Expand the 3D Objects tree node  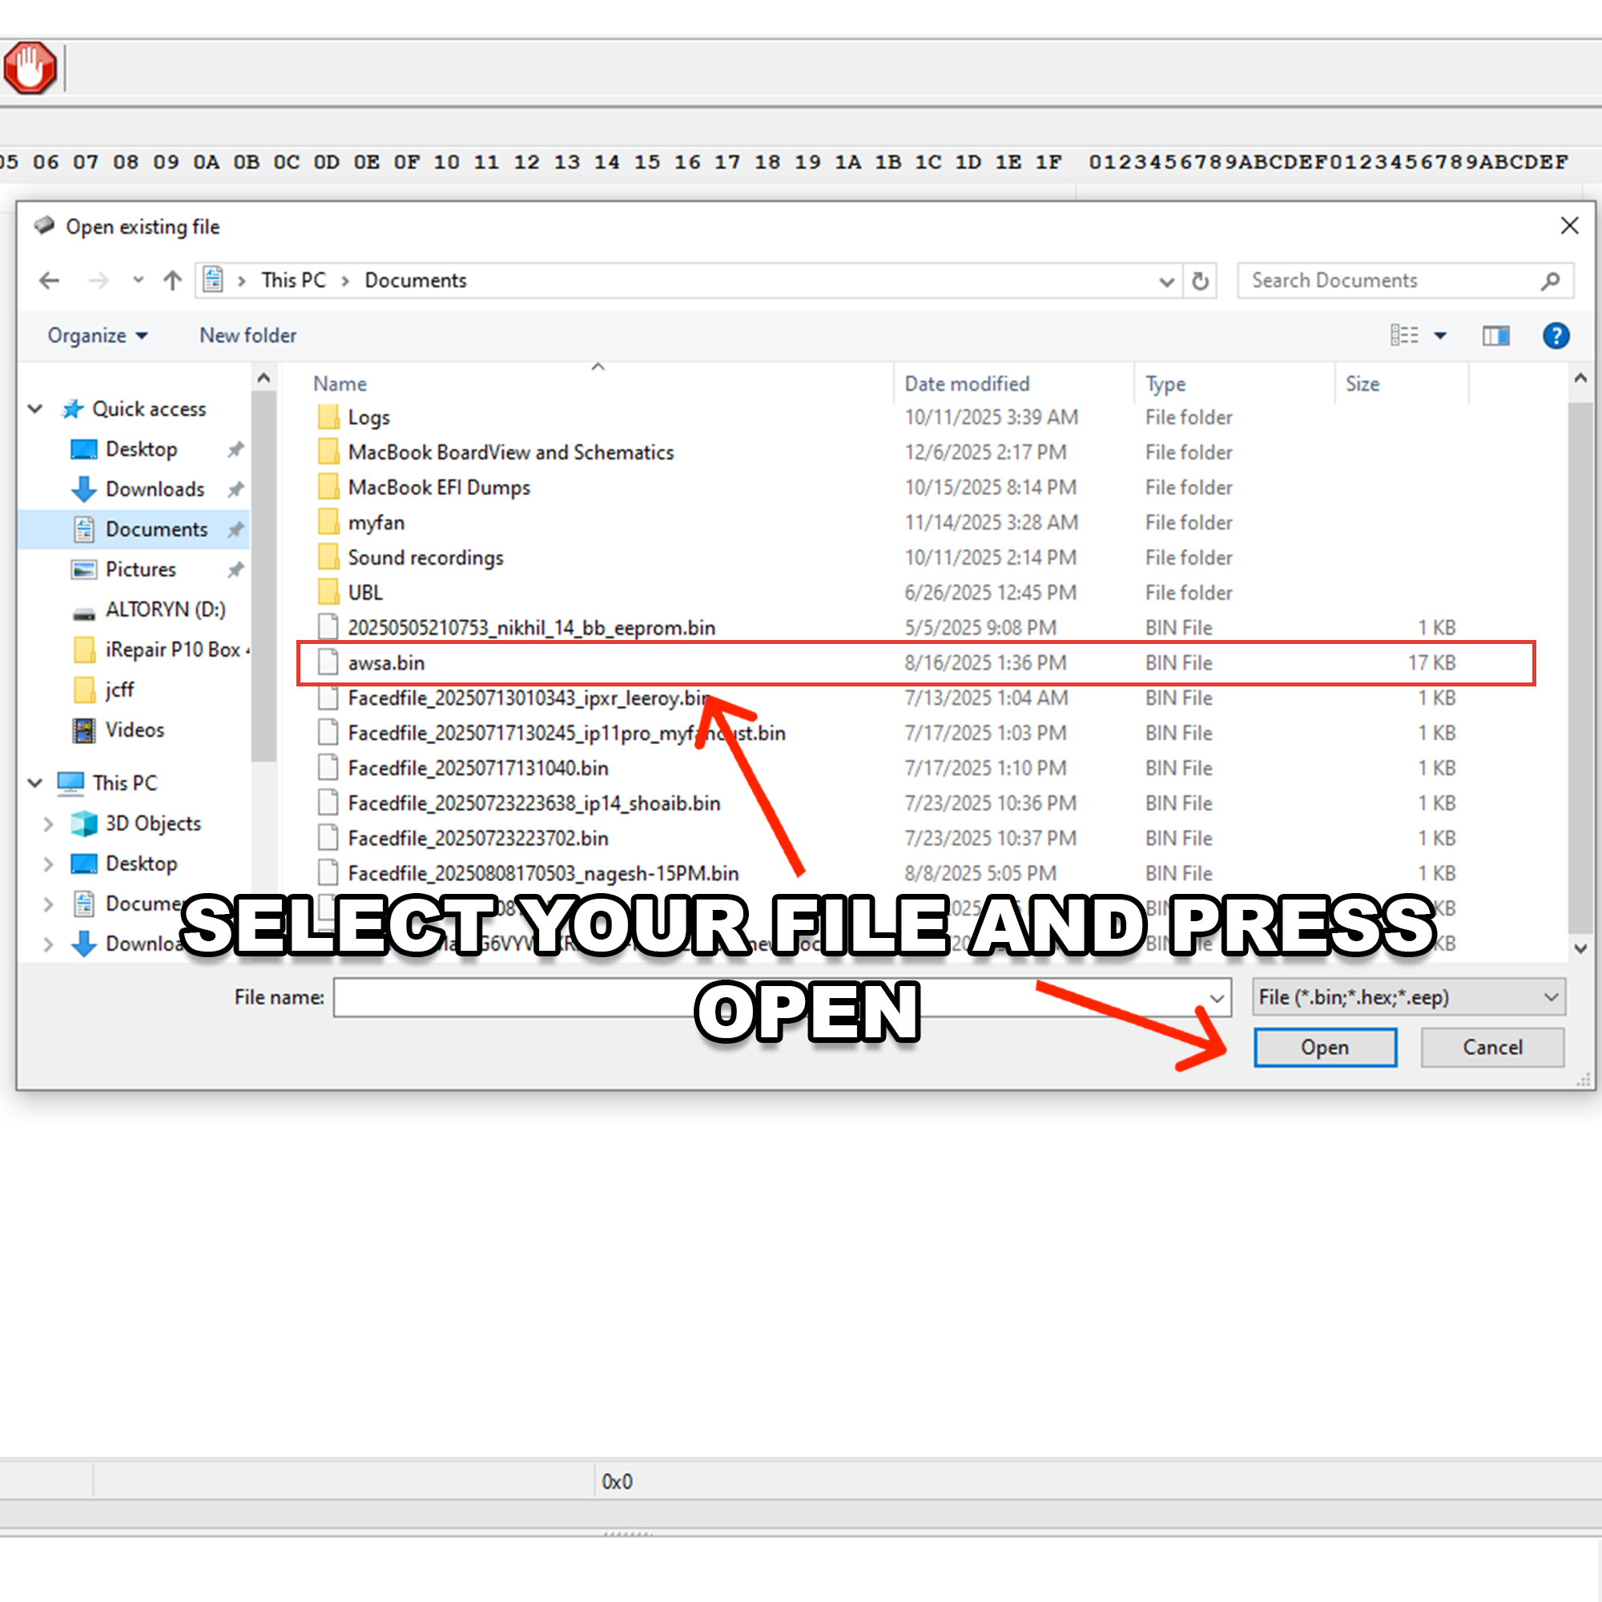48,823
